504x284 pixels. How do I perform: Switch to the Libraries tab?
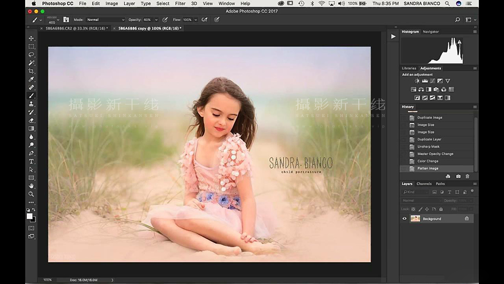409,68
